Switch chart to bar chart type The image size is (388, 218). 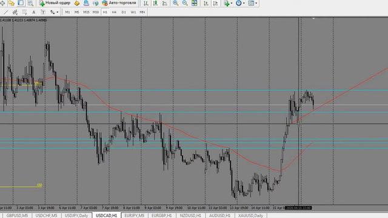tap(146, 3)
